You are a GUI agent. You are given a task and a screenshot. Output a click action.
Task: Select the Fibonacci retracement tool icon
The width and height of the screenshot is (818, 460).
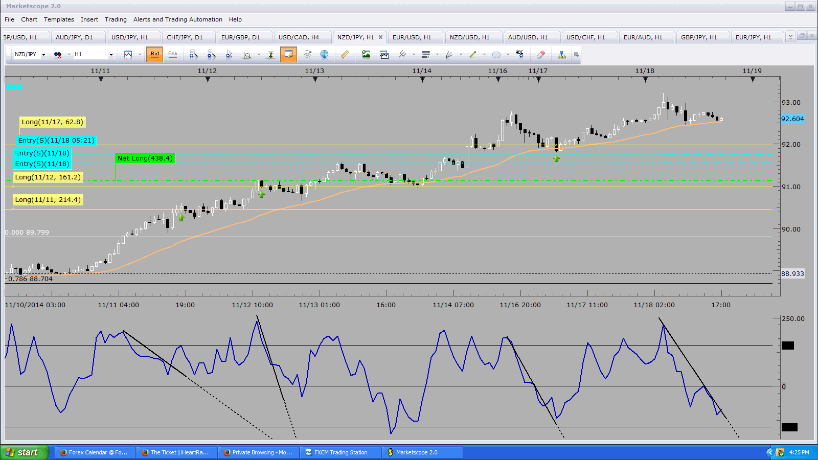click(x=425, y=55)
